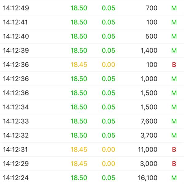Click the 0.00 change at 14:12:29
The height and width of the screenshot is (184, 184).
pyautogui.click(x=109, y=163)
